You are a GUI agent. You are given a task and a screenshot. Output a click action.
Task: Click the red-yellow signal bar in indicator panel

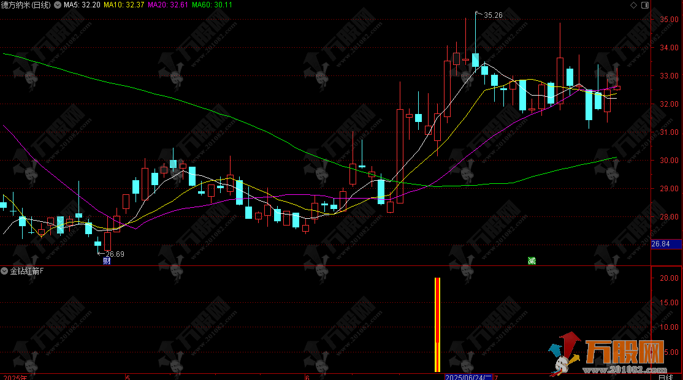[437, 325]
